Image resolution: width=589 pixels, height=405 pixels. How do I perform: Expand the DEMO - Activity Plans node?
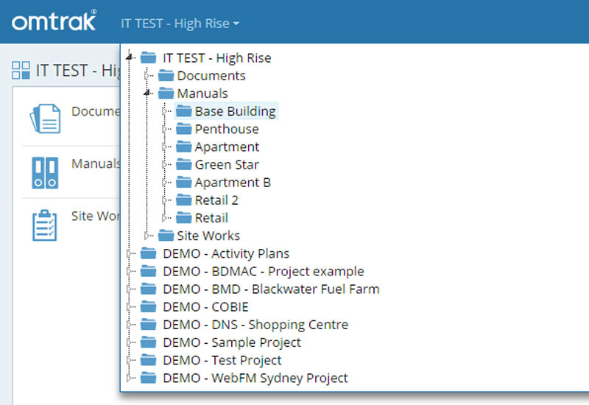[130, 253]
